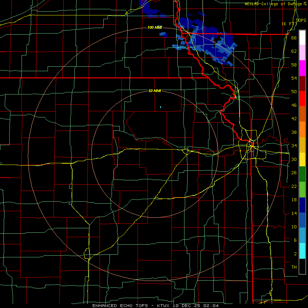Click the 100 NMI range ring label
Image resolution: width=308 pixels, height=308 pixels.
tap(155, 27)
